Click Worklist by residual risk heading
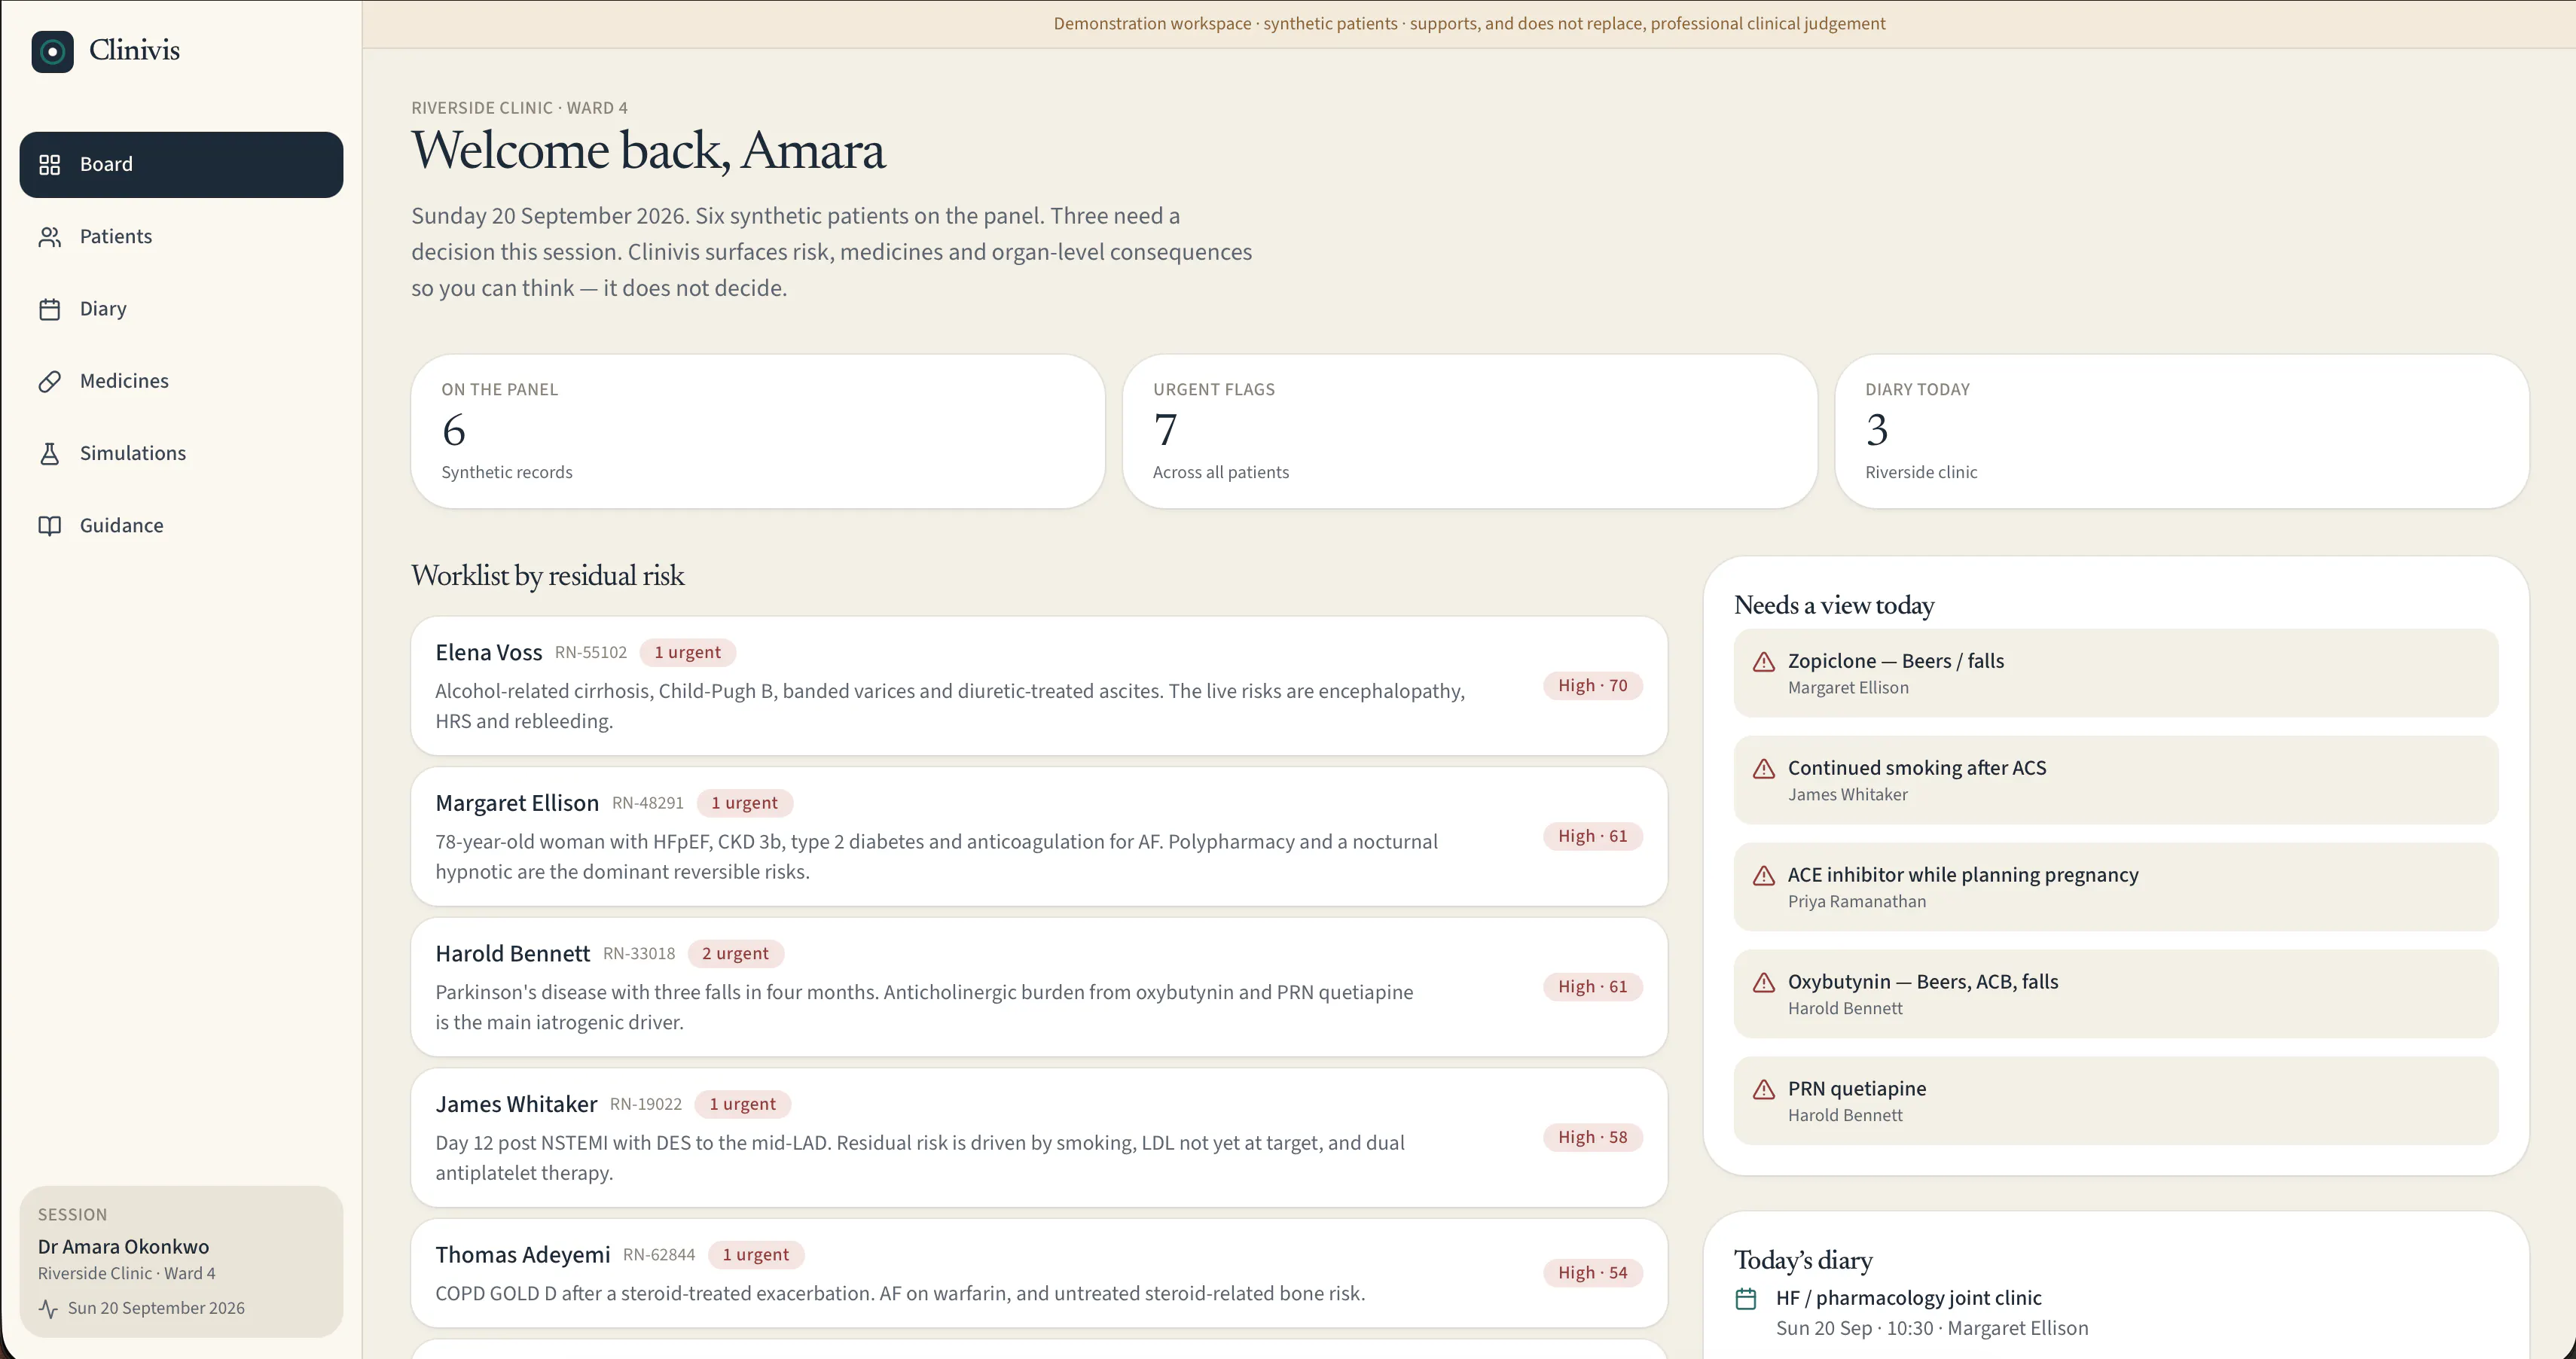The image size is (2576, 1359). coord(548,575)
